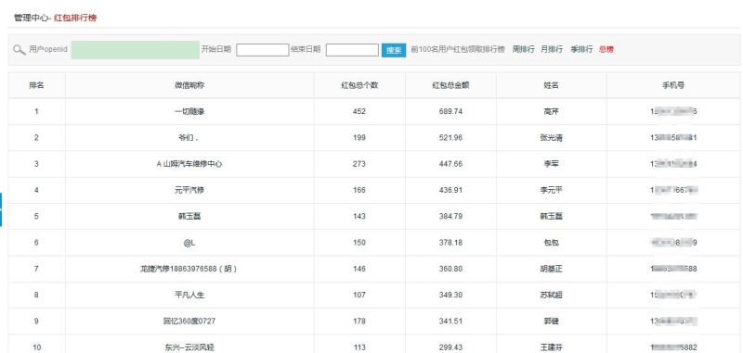Viewport: 743px width, 353px height.
Task: Click amount 447.66
Action: point(450,164)
